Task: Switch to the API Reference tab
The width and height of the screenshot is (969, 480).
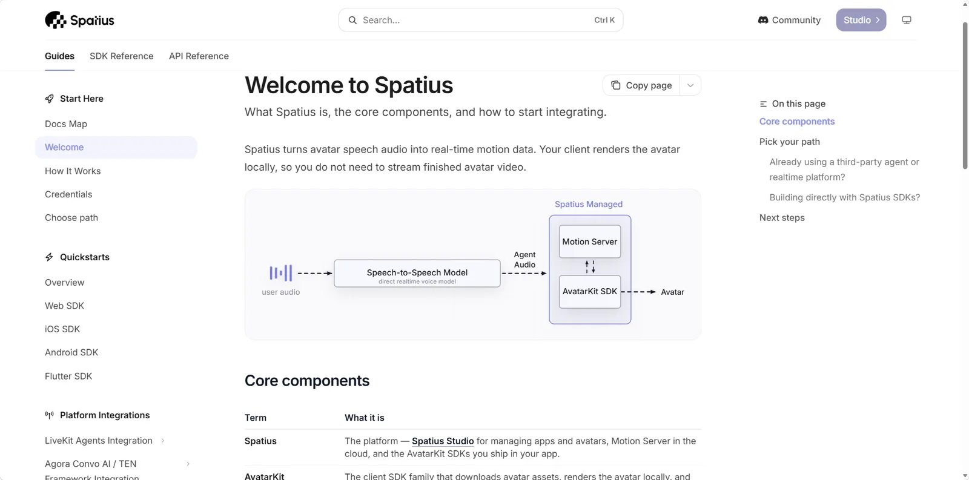Action: click(x=199, y=56)
